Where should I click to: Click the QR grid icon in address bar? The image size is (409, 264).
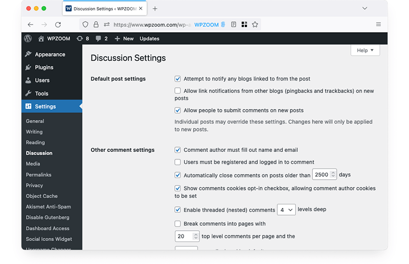[x=244, y=25]
